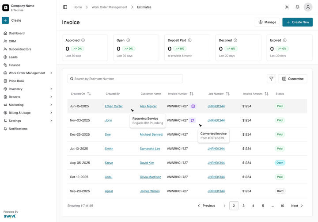
Task: Sort by Job Number column arrows
Action: [228, 94]
